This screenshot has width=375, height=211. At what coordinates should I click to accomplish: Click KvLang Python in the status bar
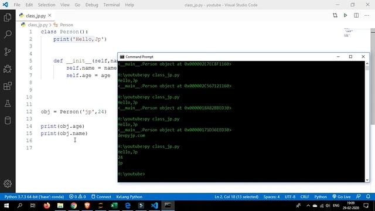129,197
